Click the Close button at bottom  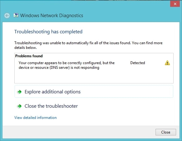(166, 132)
